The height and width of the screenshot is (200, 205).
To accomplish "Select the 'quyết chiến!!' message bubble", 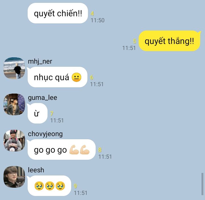I will click(58, 13).
